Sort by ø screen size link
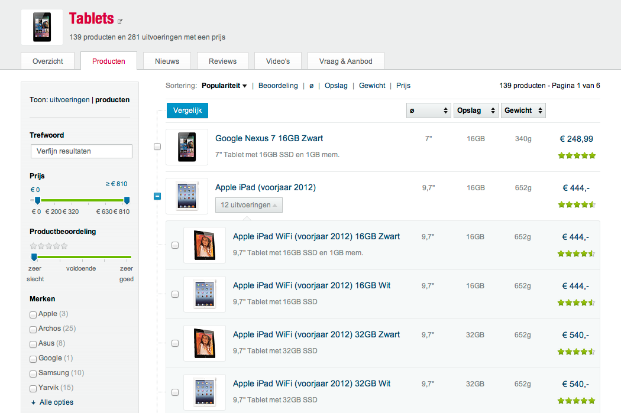Image resolution: width=621 pixels, height=413 pixels. pyautogui.click(x=311, y=86)
